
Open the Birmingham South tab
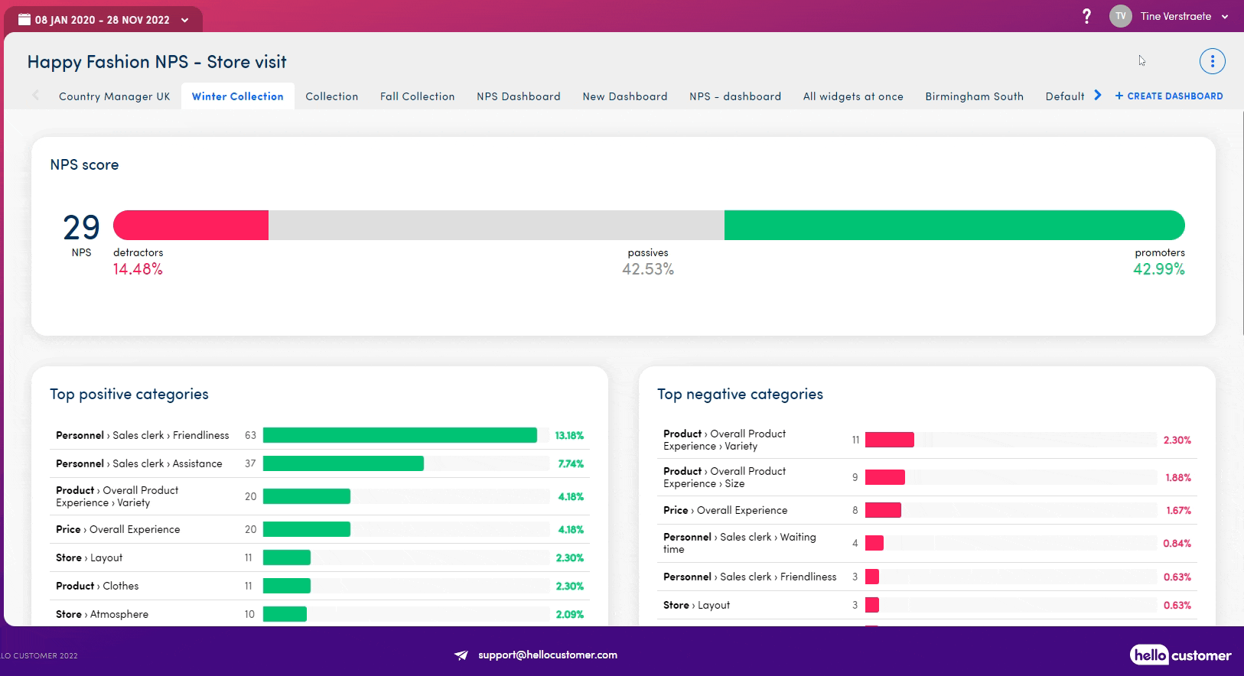(974, 96)
